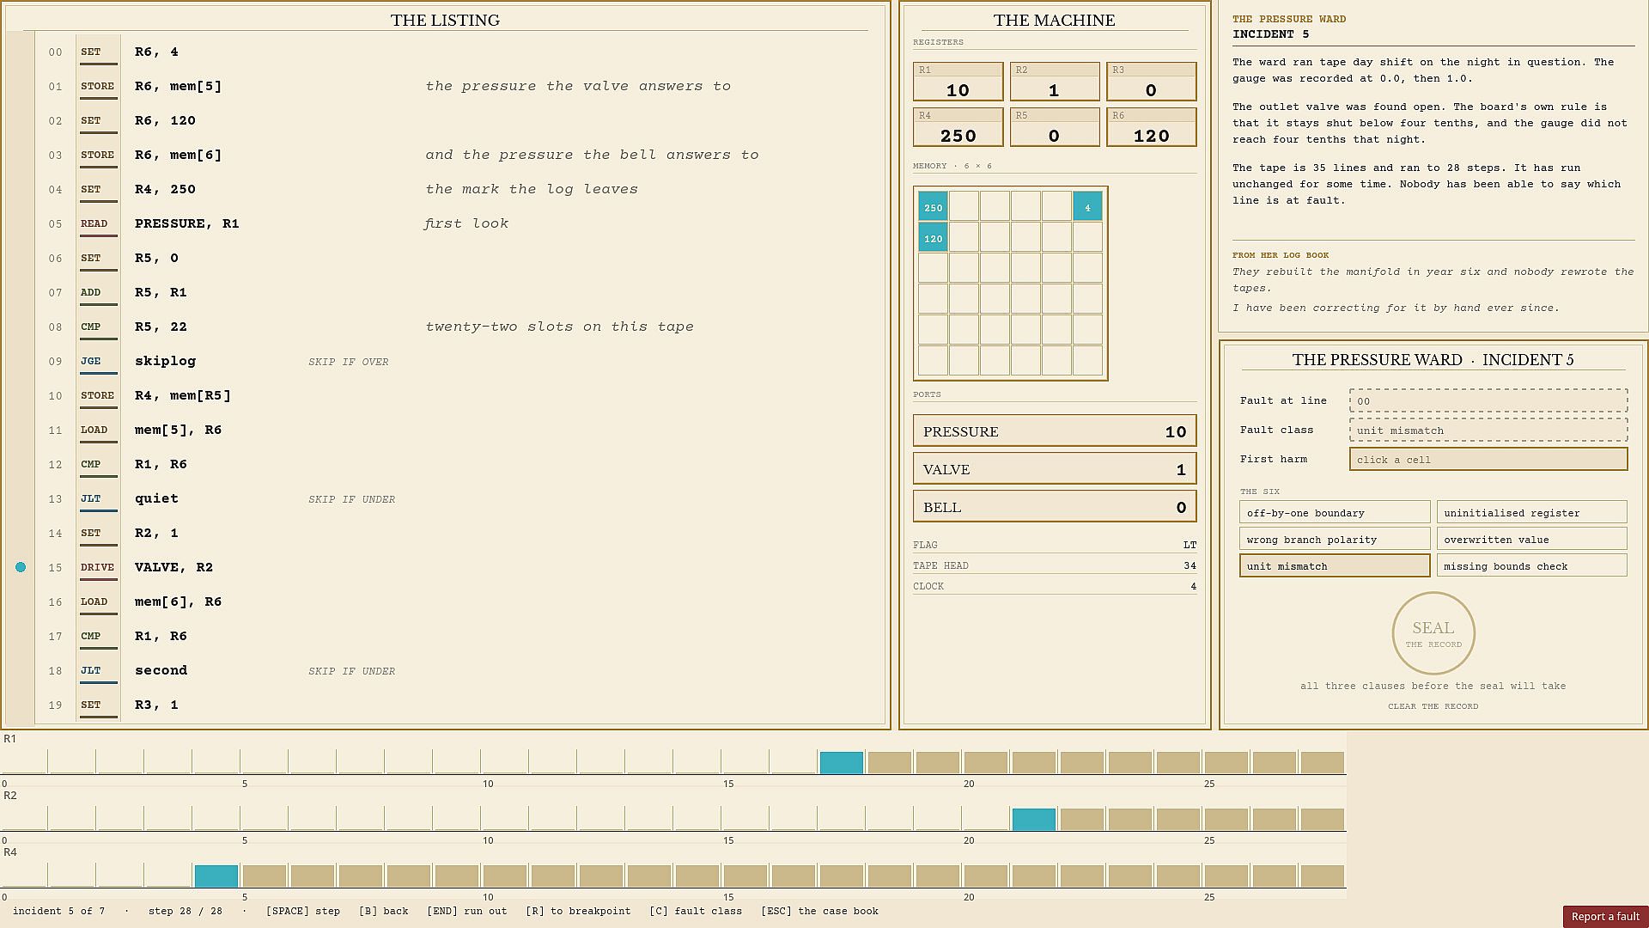Select the 'unit mismatch' fault class
Viewport: 1649px width, 928px height.
point(1335,566)
